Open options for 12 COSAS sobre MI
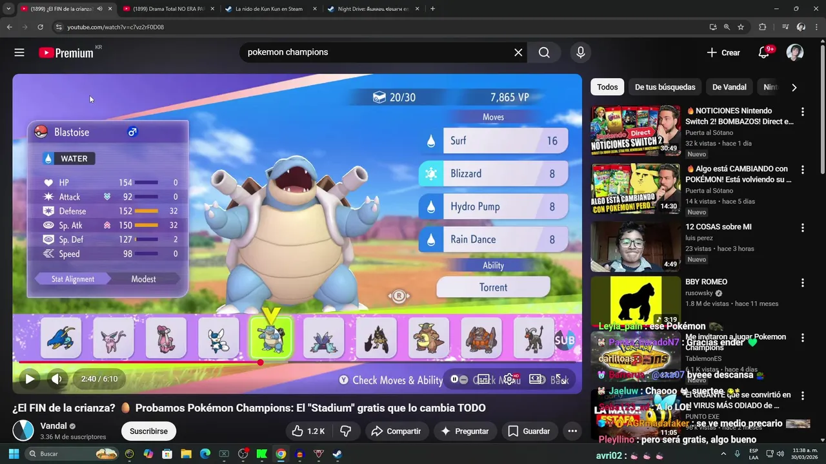The image size is (826, 464). click(x=803, y=227)
